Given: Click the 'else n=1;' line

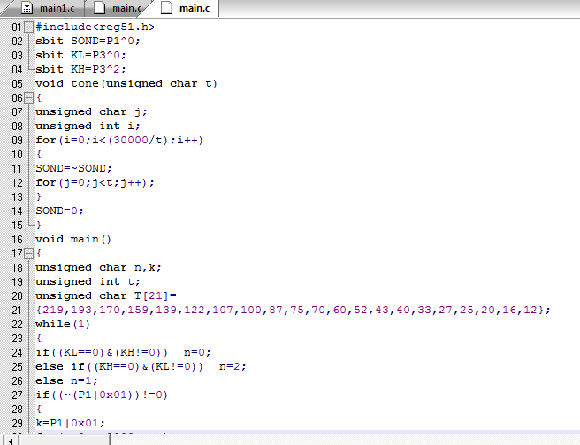Looking at the screenshot, I should pos(66,381).
